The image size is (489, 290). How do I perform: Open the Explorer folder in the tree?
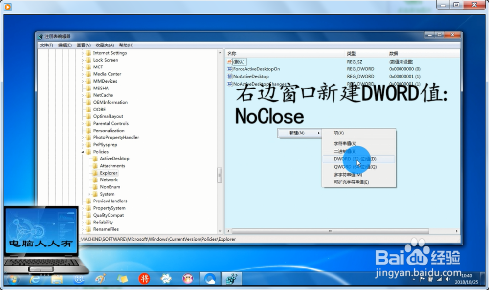(109, 173)
